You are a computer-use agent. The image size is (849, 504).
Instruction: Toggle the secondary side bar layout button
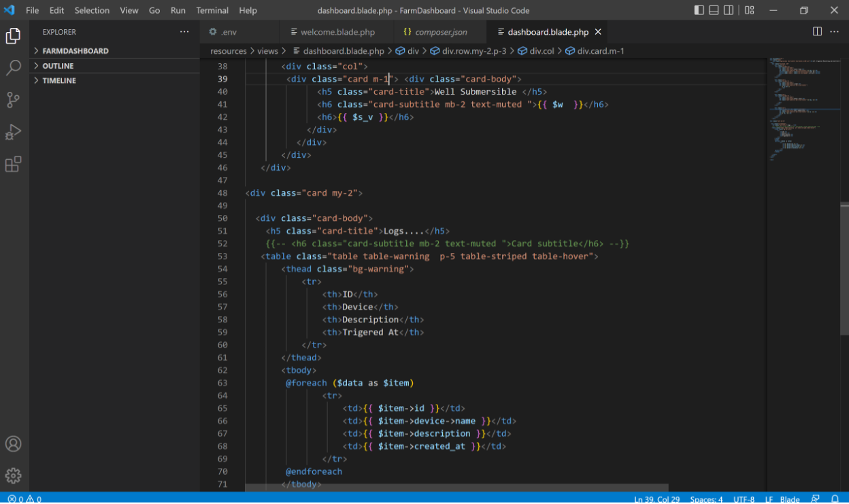(729, 10)
